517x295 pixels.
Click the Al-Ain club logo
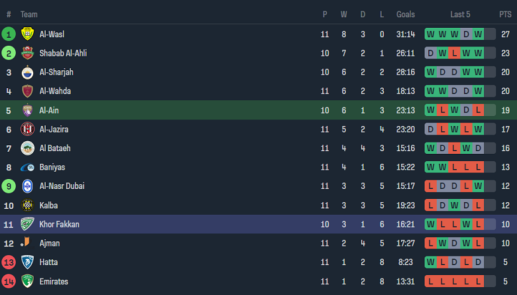click(27, 111)
